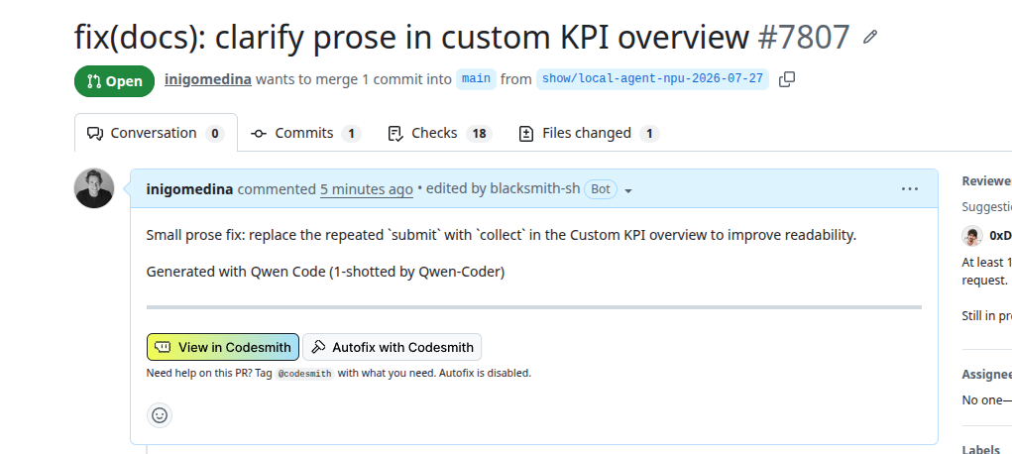
Task: Click inigomedina's avatar picture
Action: click(x=94, y=188)
